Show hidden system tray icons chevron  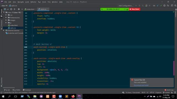(145, 97)
